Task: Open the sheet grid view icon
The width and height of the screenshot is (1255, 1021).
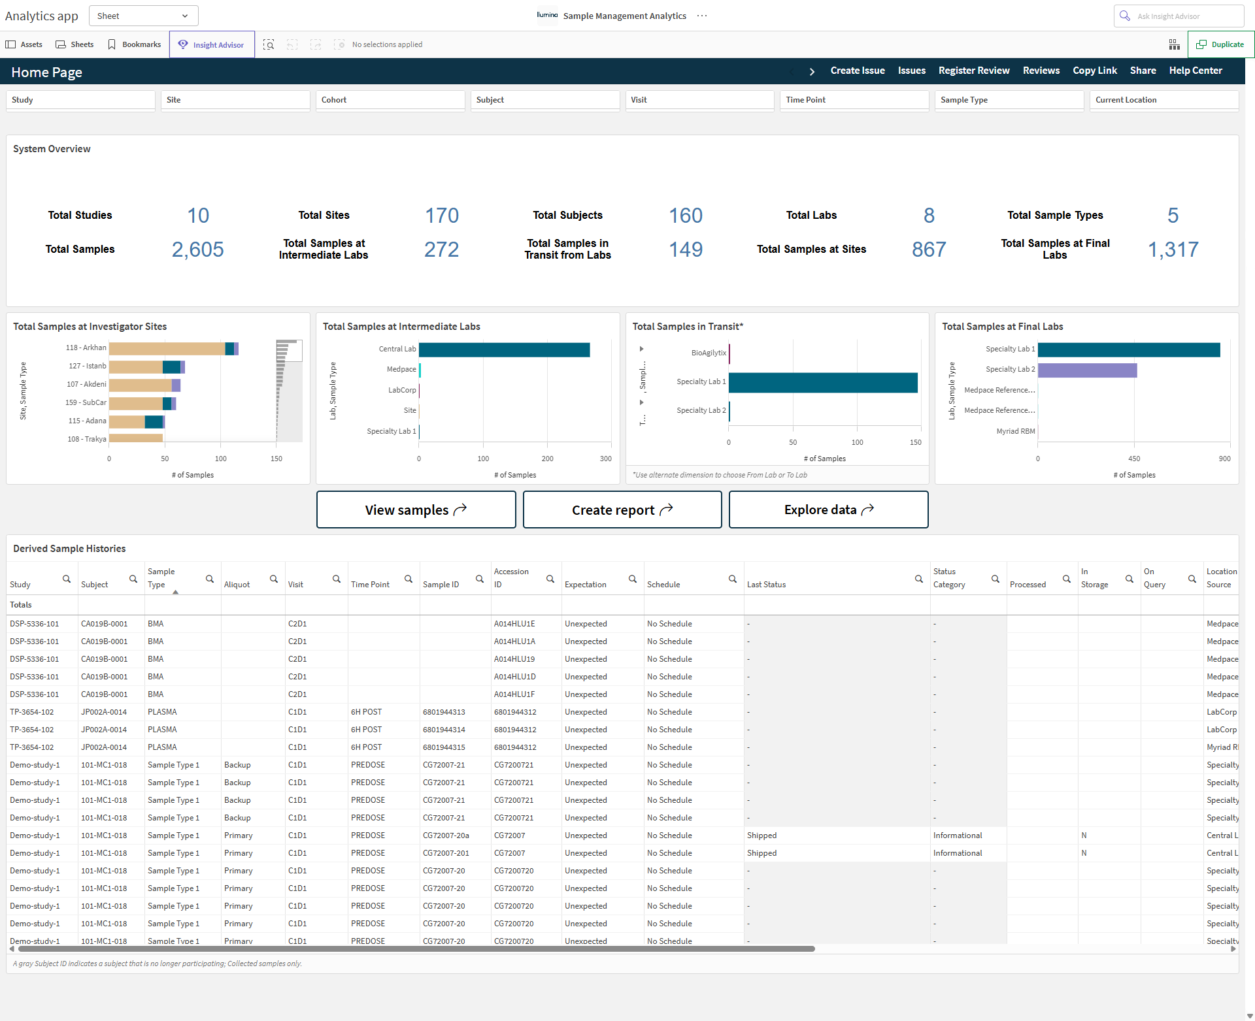Action: click(x=1175, y=44)
